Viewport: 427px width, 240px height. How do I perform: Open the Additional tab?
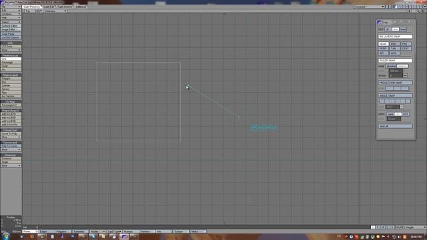click(81, 7)
